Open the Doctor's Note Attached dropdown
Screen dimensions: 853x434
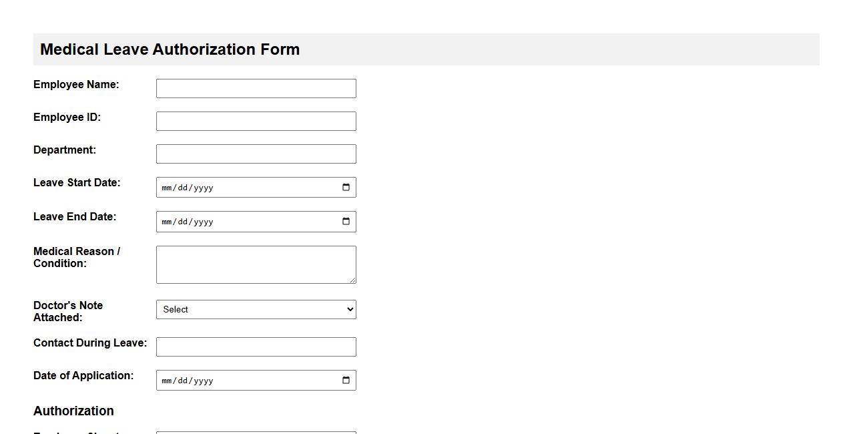pos(256,309)
